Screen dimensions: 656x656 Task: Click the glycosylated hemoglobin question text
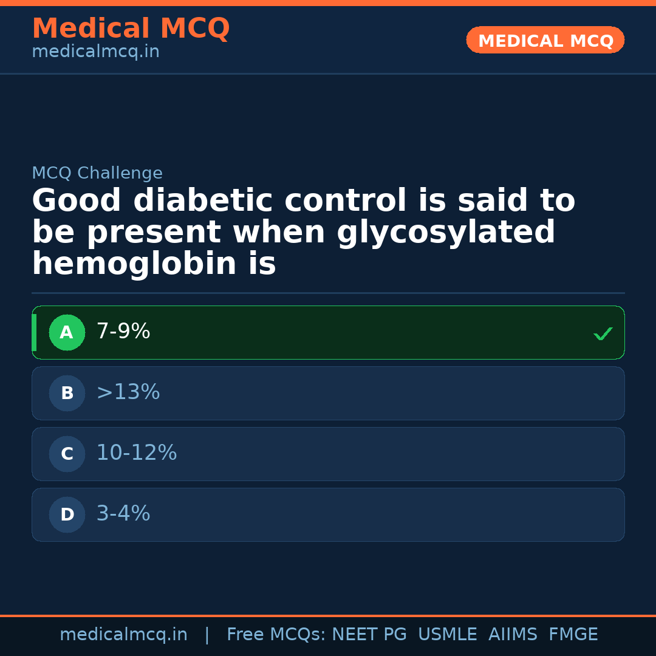tap(303, 233)
